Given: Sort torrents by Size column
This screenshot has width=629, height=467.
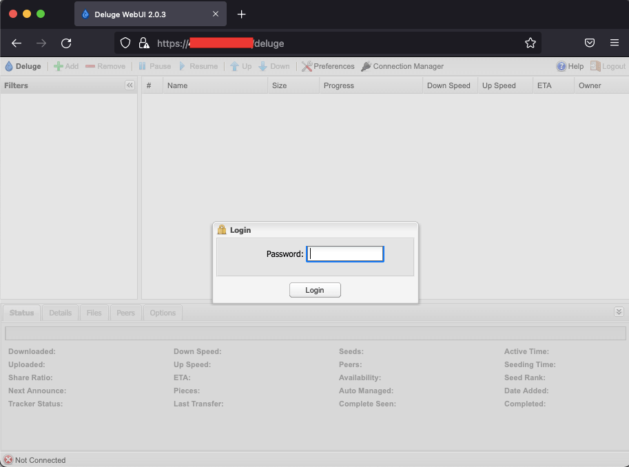Looking at the screenshot, I should [x=293, y=85].
